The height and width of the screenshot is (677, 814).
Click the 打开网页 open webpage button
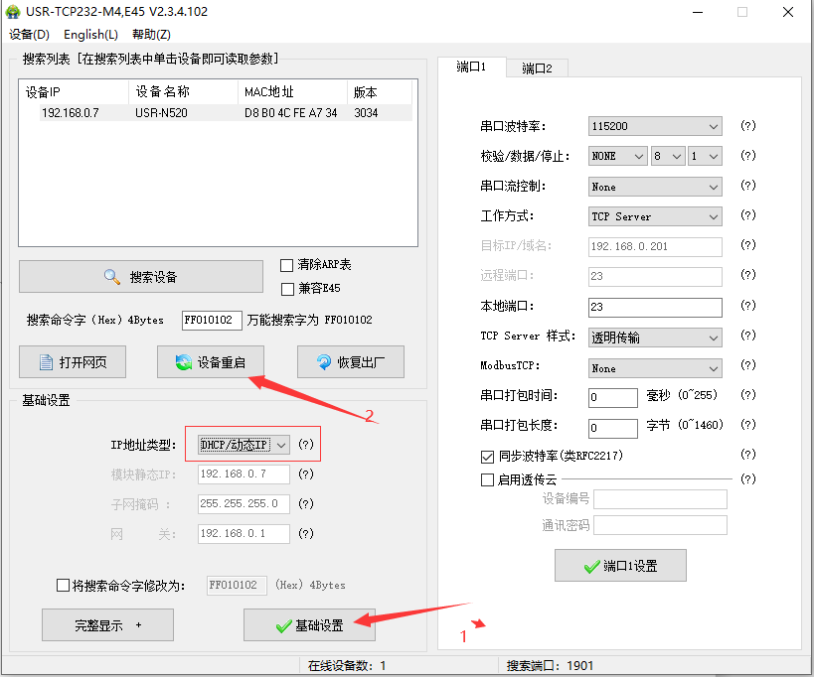(x=73, y=362)
